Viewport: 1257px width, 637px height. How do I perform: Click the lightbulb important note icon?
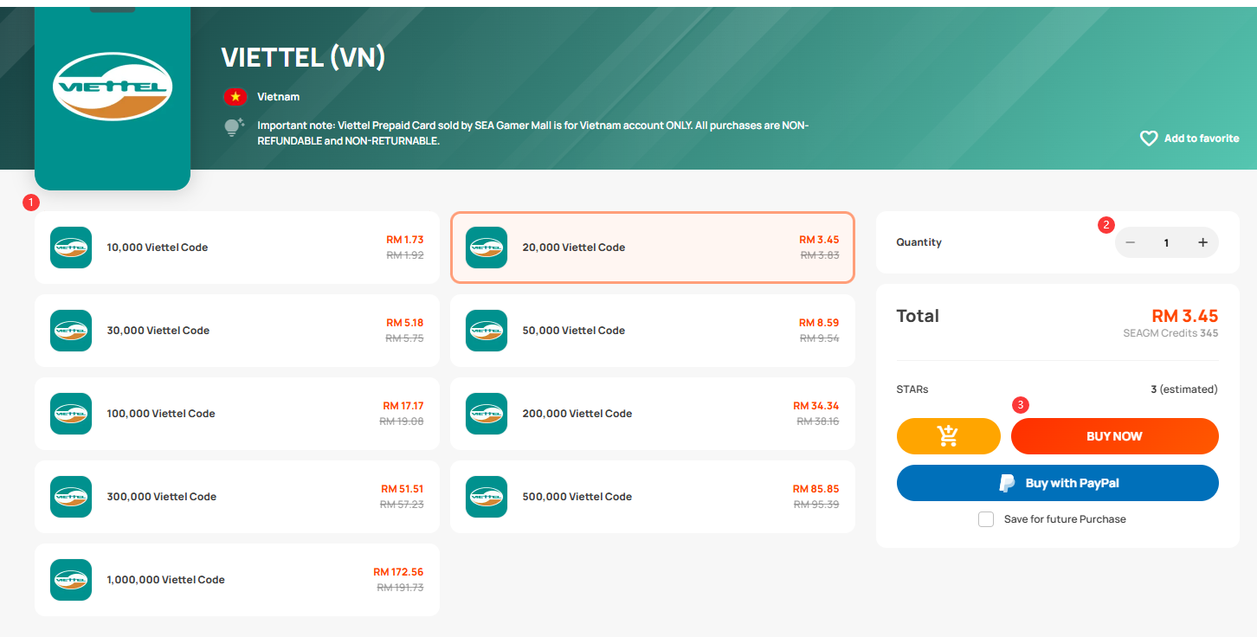pos(235,128)
